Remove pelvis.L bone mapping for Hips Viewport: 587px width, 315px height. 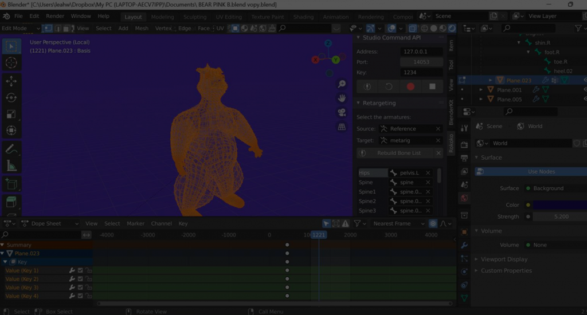[428, 173]
